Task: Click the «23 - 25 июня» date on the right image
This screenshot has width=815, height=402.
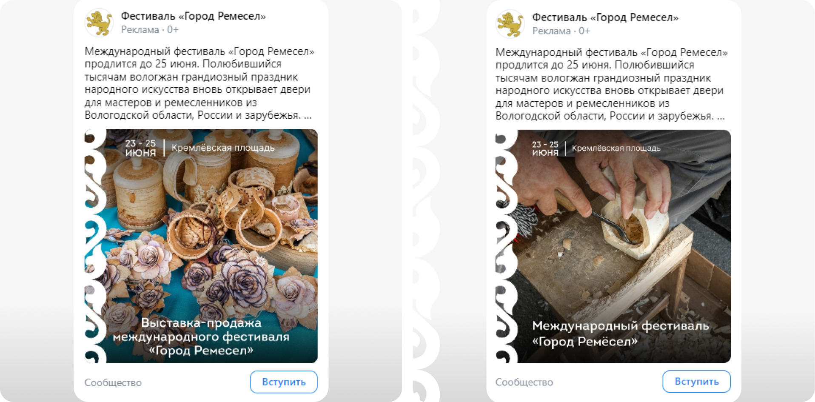Action: (x=545, y=148)
